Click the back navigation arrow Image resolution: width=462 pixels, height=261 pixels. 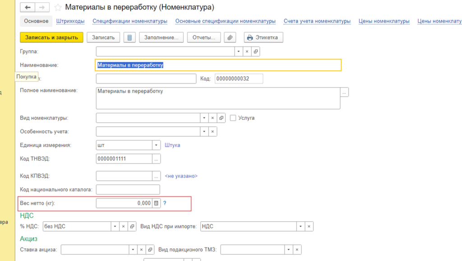click(x=28, y=8)
